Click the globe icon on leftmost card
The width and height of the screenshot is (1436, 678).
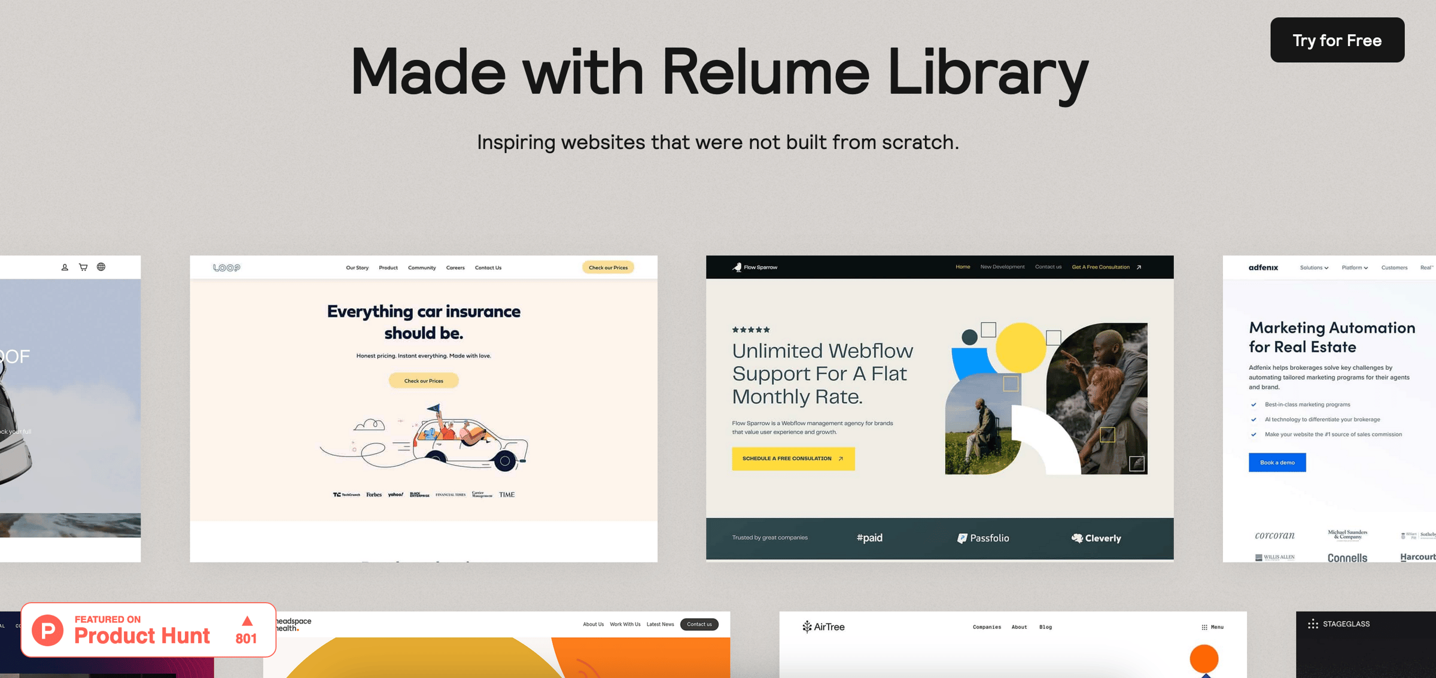pyautogui.click(x=101, y=267)
